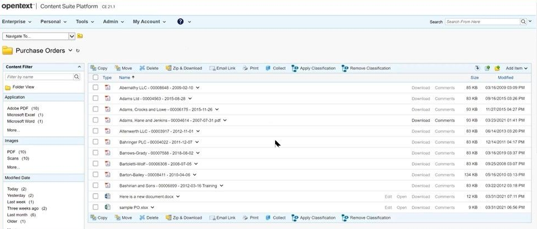537x229 pixels.
Task: Click the Collect icon in top toolbar
Action: pos(268,68)
